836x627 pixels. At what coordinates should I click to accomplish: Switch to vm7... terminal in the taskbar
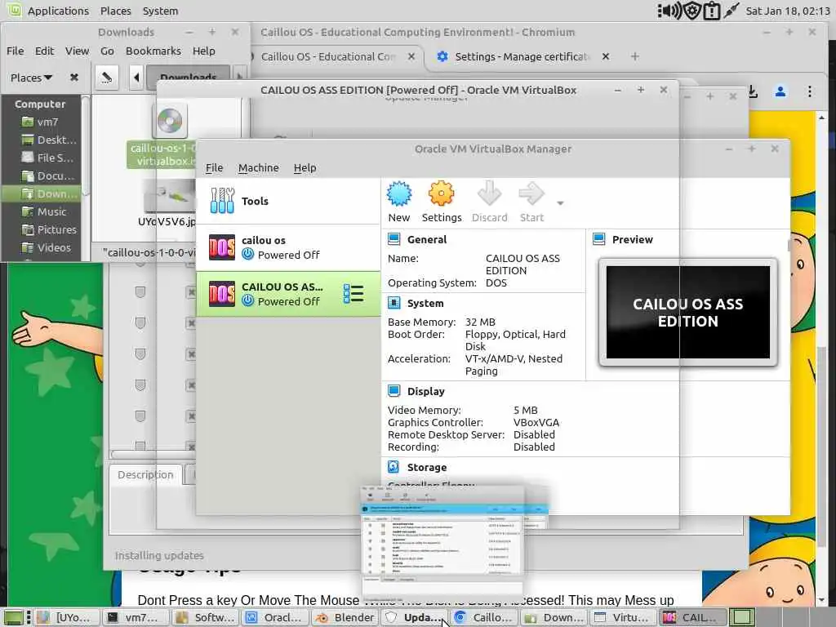coord(136,617)
